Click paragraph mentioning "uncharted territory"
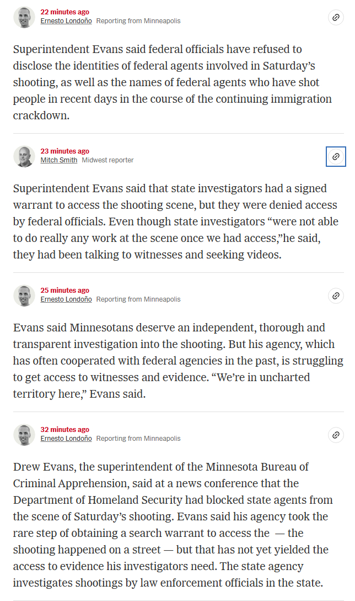This screenshot has width=355, height=601. point(177,360)
